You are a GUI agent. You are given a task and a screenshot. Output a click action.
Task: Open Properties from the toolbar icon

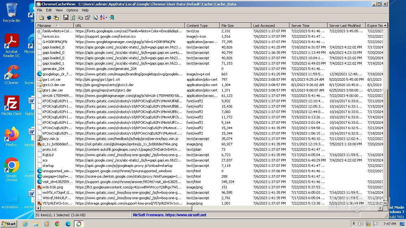[88, 18]
